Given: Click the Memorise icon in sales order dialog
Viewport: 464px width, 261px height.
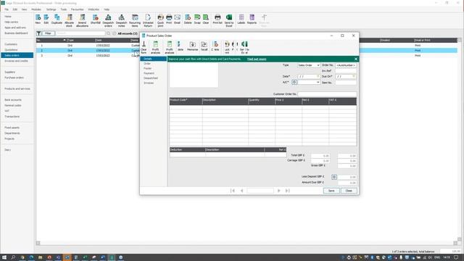Looking at the screenshot, I should 192,46.
